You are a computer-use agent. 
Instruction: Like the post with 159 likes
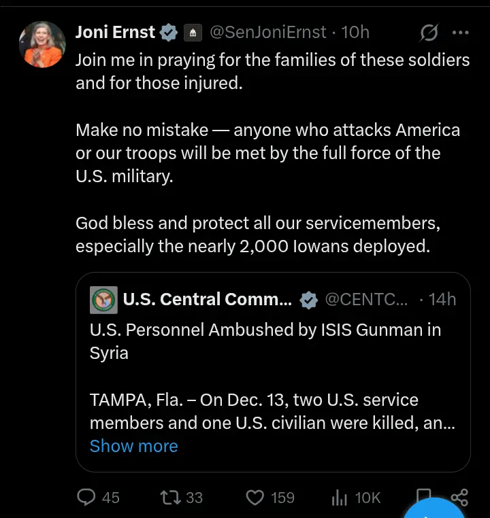coord(255,498)
